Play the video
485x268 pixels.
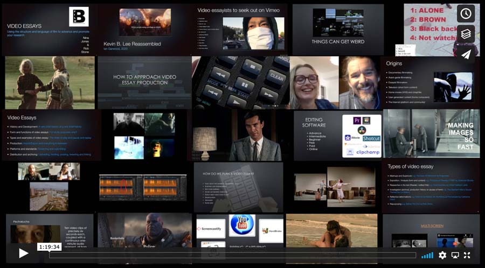coord(23,253)
